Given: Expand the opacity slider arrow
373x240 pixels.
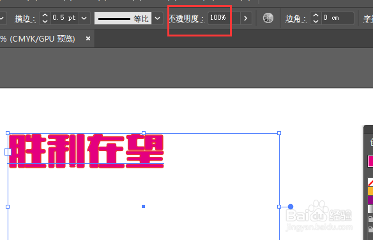Looking at the screenshot, I should (x=246, y=18).
